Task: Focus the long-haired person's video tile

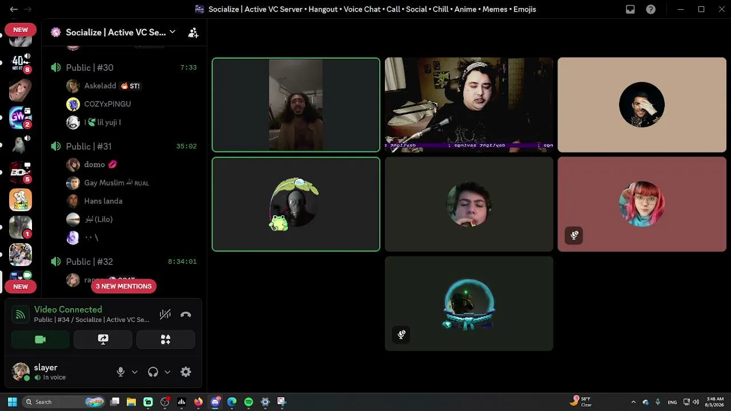Action: point(296,105)
